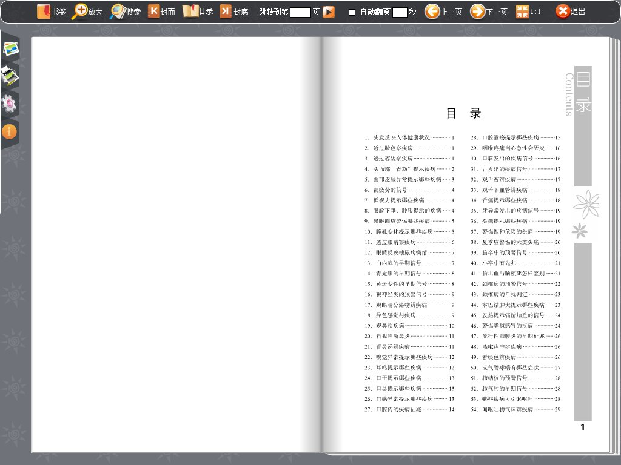Open the 搜索 search tool

(126, 12)
